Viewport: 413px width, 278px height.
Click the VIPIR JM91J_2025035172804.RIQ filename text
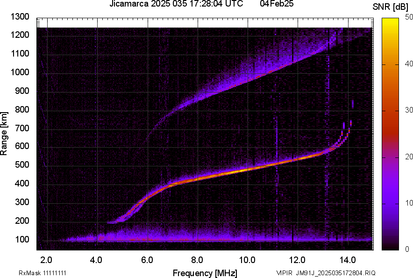click(326, 273)
